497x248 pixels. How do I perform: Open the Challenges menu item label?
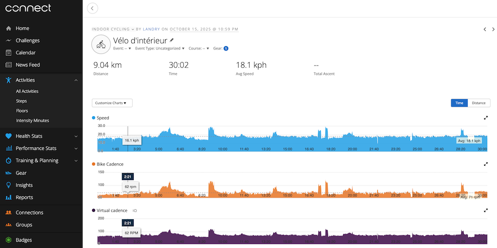click(27, 41)
